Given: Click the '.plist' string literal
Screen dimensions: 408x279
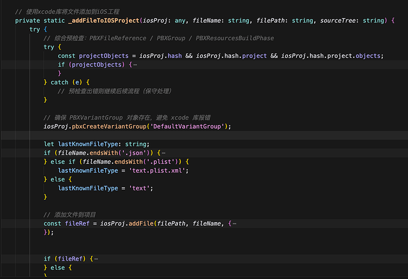Looking at the screenshot, I should (x=161, y=162).
